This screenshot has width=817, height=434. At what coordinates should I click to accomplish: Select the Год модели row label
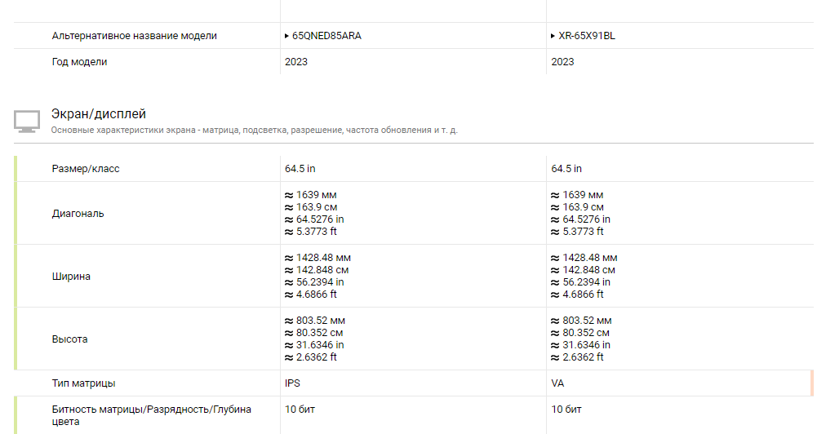click(x=79, y=62)
